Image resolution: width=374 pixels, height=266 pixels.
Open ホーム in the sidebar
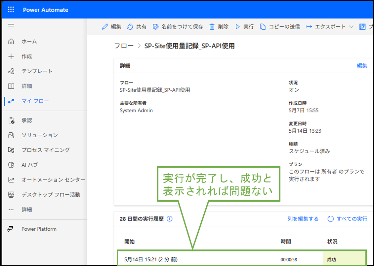coord(29,42)
